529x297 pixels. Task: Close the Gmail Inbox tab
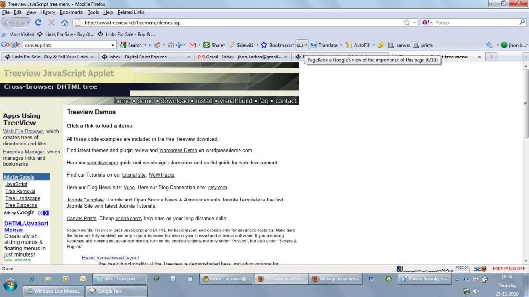[286, 57]
